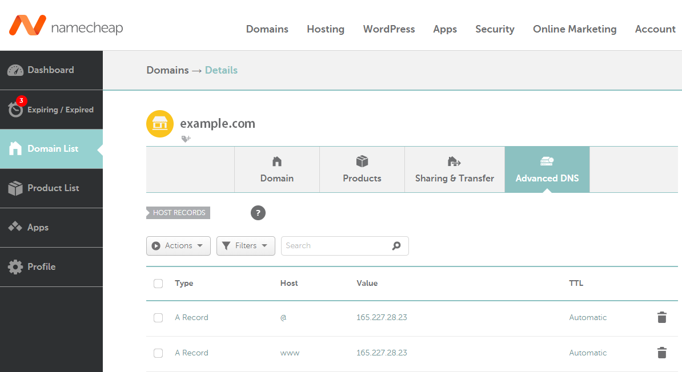Open the Product List sidebar section

[x=53, y=188]
